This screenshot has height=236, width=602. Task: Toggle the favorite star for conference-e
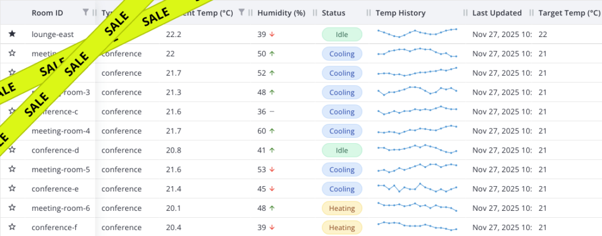[12, 189]
